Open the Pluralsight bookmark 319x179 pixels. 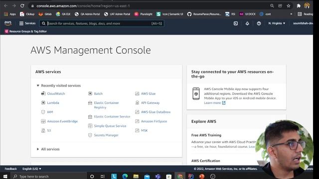tap(143, 14)
